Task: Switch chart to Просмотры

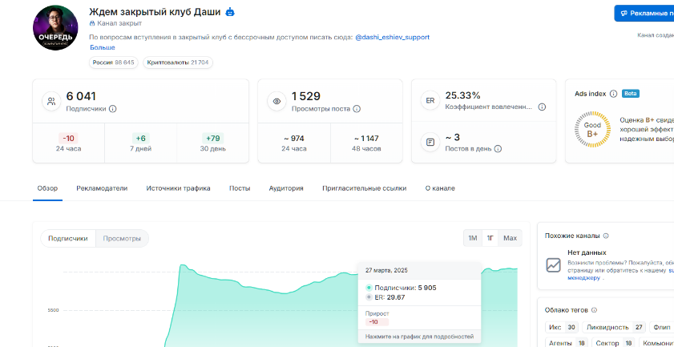Action: coord(122,238)
